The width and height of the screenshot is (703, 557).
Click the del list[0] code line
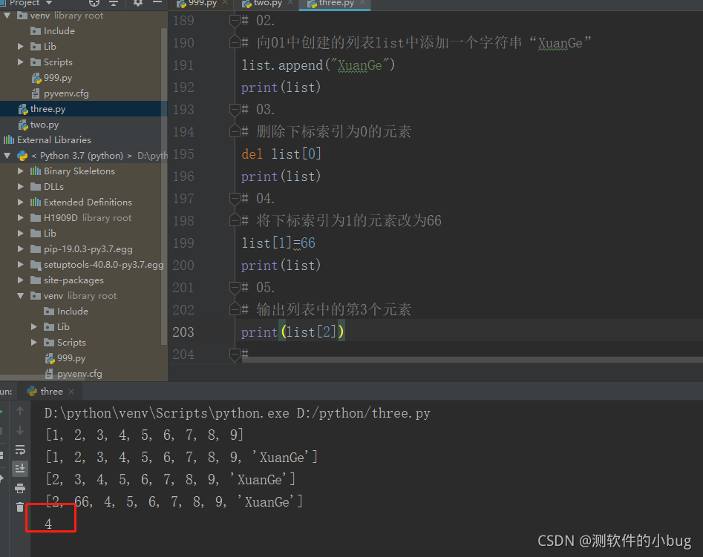click(x=281, y=154)
